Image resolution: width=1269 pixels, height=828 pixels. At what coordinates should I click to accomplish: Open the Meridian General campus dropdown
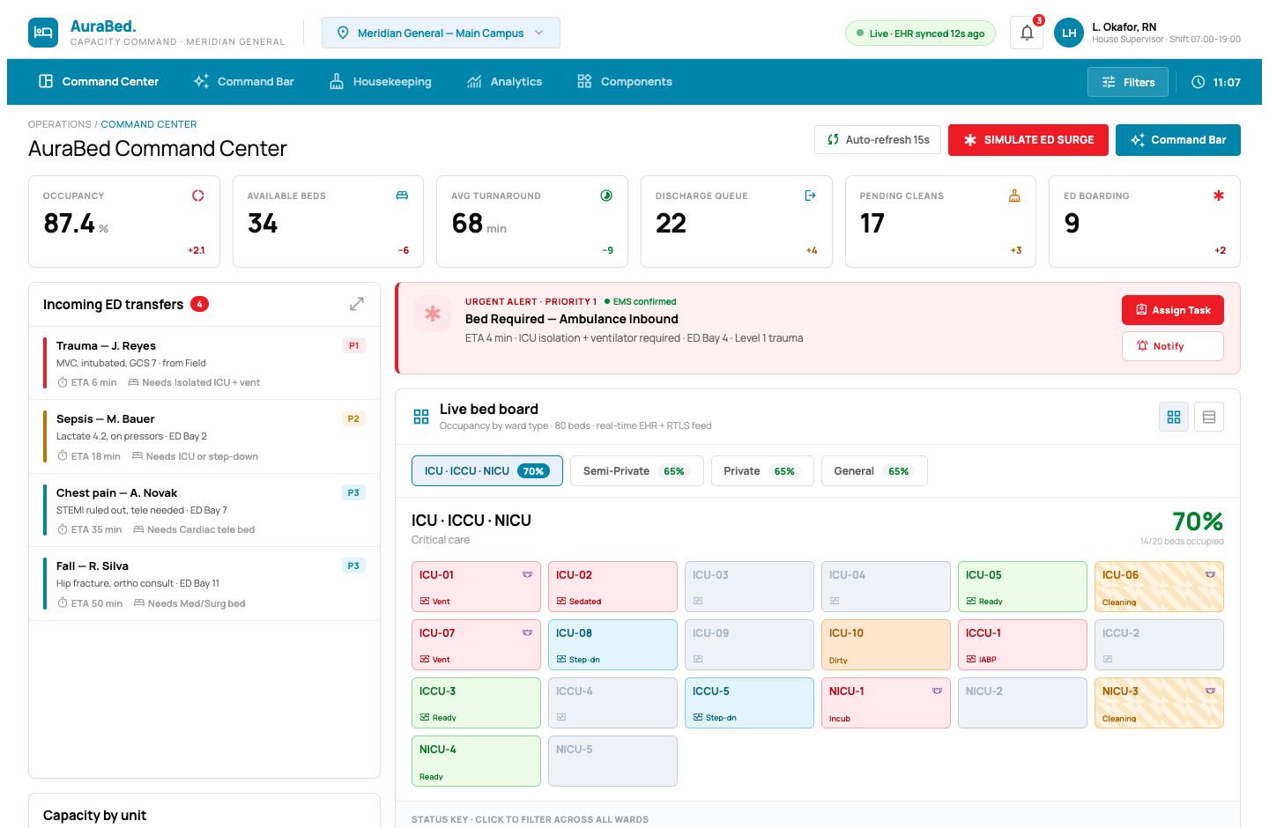[441, 33]
